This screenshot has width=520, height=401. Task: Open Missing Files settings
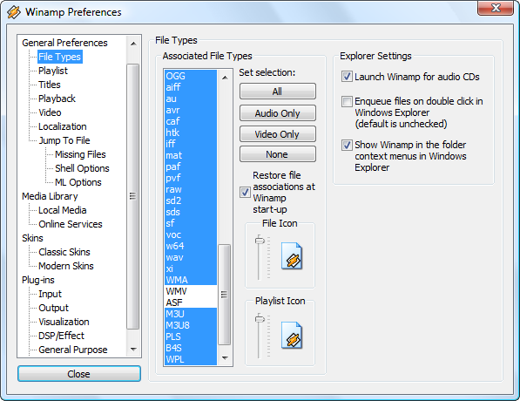tap(80, 154)
